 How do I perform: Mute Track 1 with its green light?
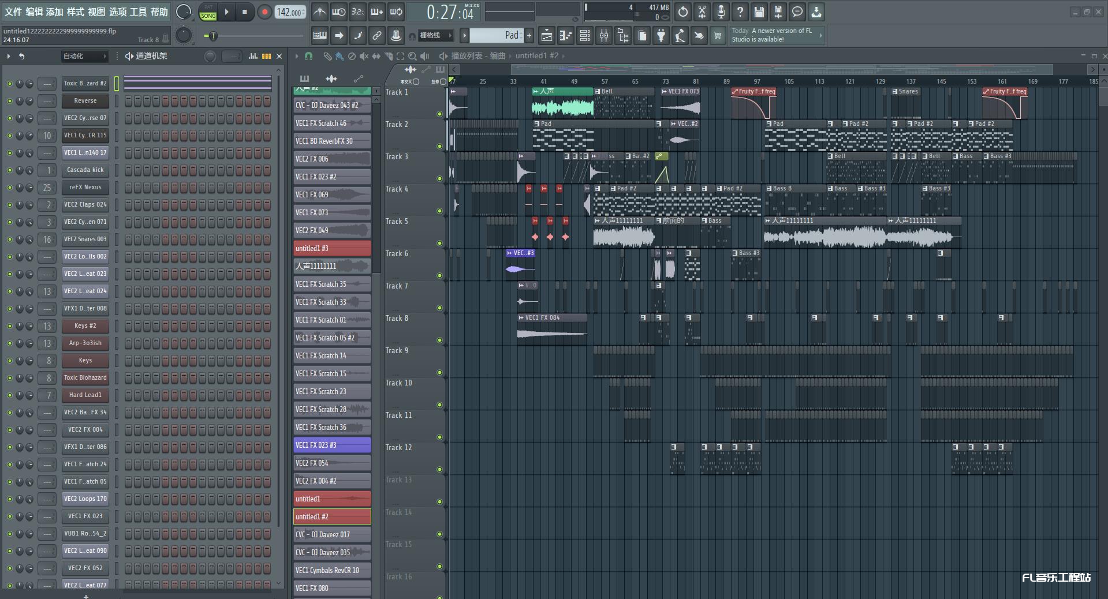(x=439, y=114)
